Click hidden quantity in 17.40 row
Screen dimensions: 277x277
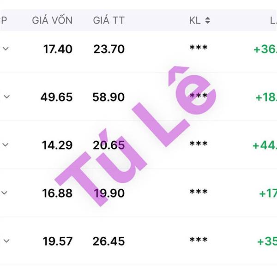[199, 48]
